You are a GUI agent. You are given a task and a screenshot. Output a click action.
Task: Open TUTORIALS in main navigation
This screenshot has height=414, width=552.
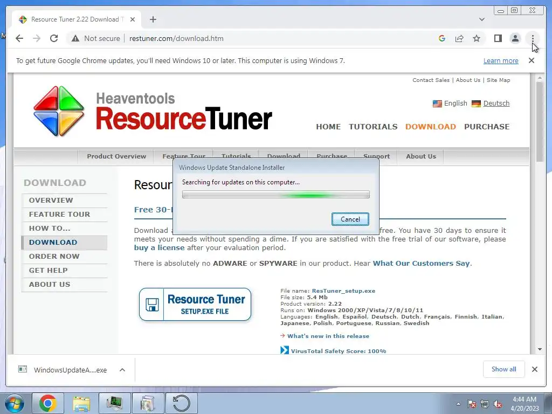click(373, 127)
